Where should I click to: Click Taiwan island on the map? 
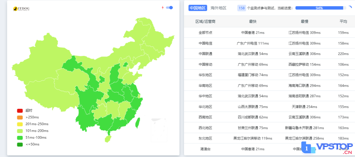click(137, 122)
